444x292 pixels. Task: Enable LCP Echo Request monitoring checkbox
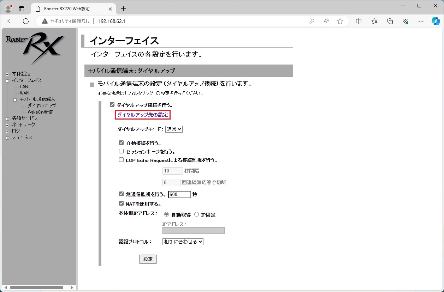pyautogui.click(x=121, y=160)
